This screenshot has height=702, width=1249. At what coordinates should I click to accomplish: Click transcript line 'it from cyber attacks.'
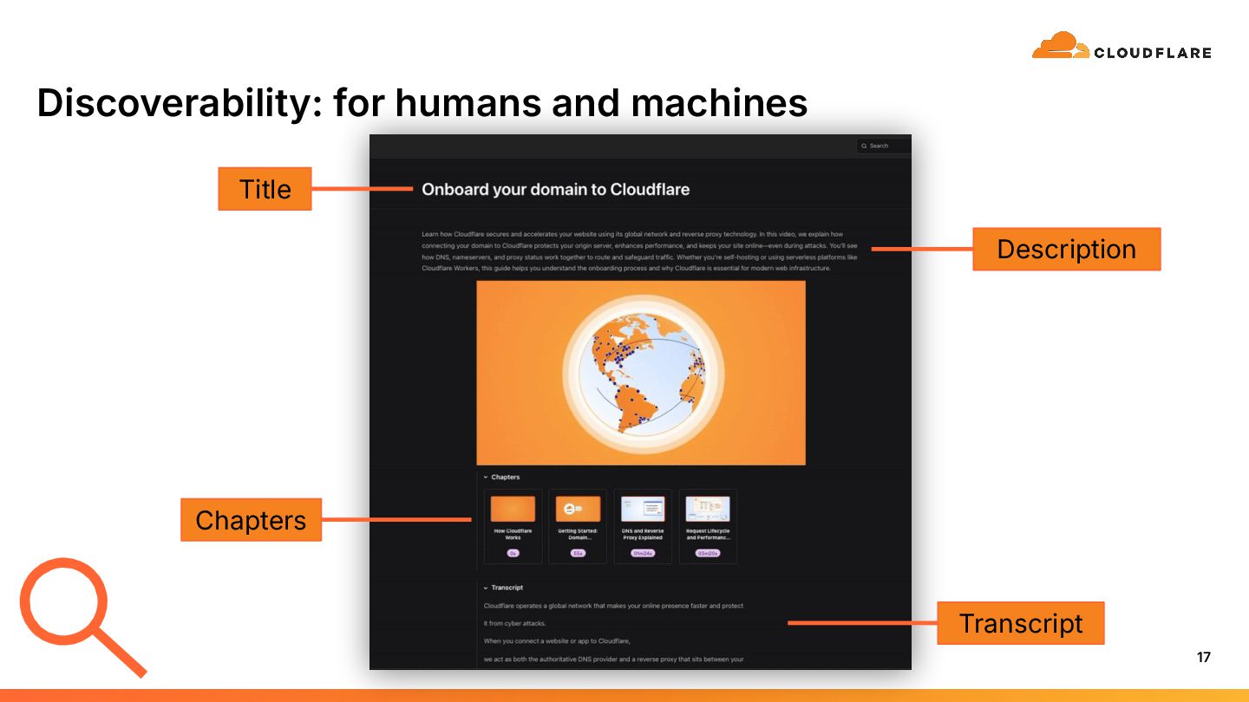coord(515,623)
